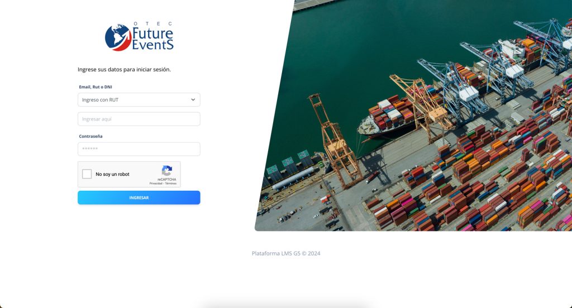Focus the Contraseña password field
The width and height of the screenshot is (572, 308).
pyautogui.click(x=139, y=149)
